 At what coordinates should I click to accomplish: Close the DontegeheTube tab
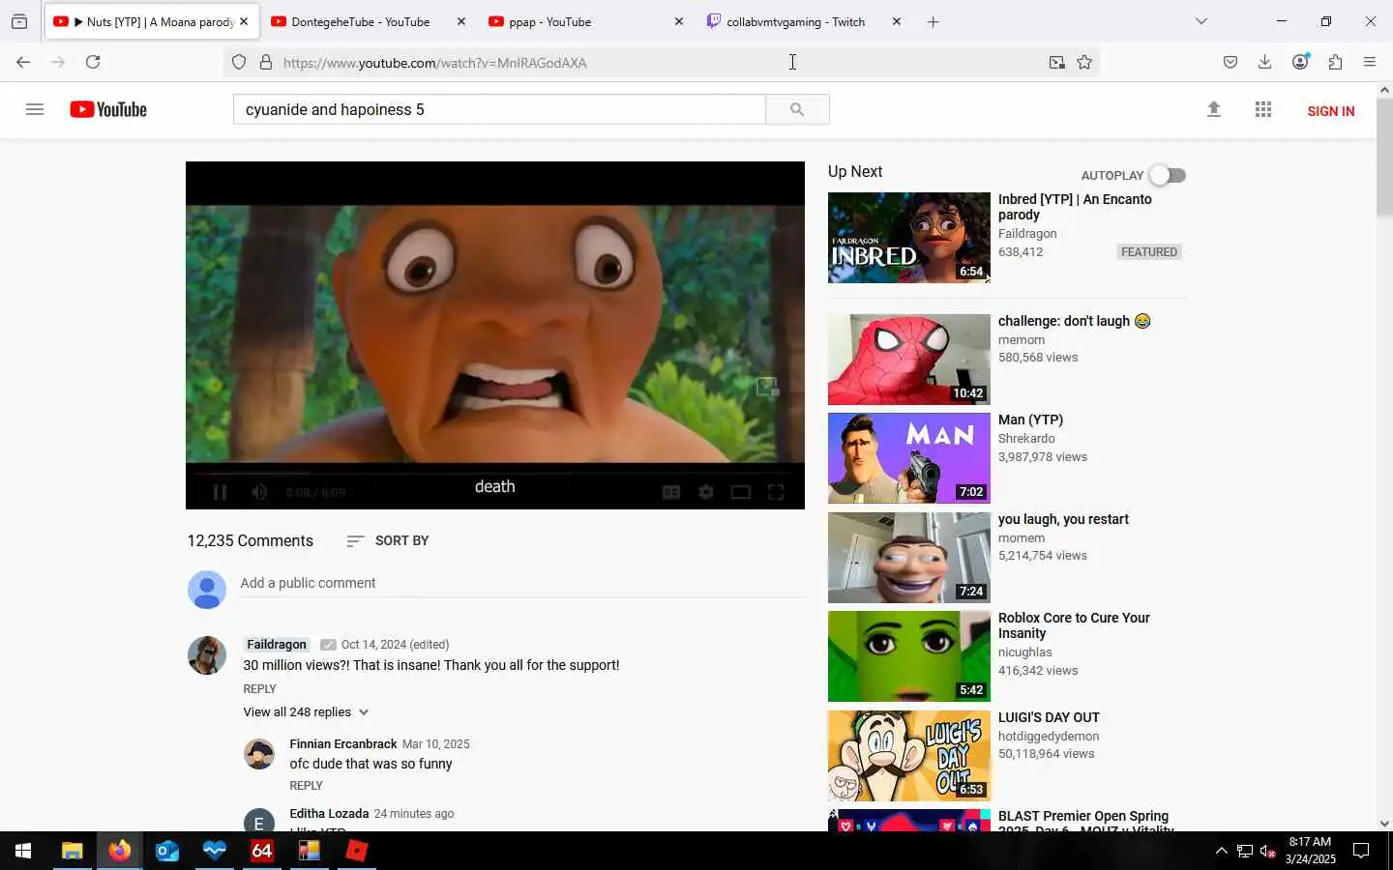tap(460, 21)
